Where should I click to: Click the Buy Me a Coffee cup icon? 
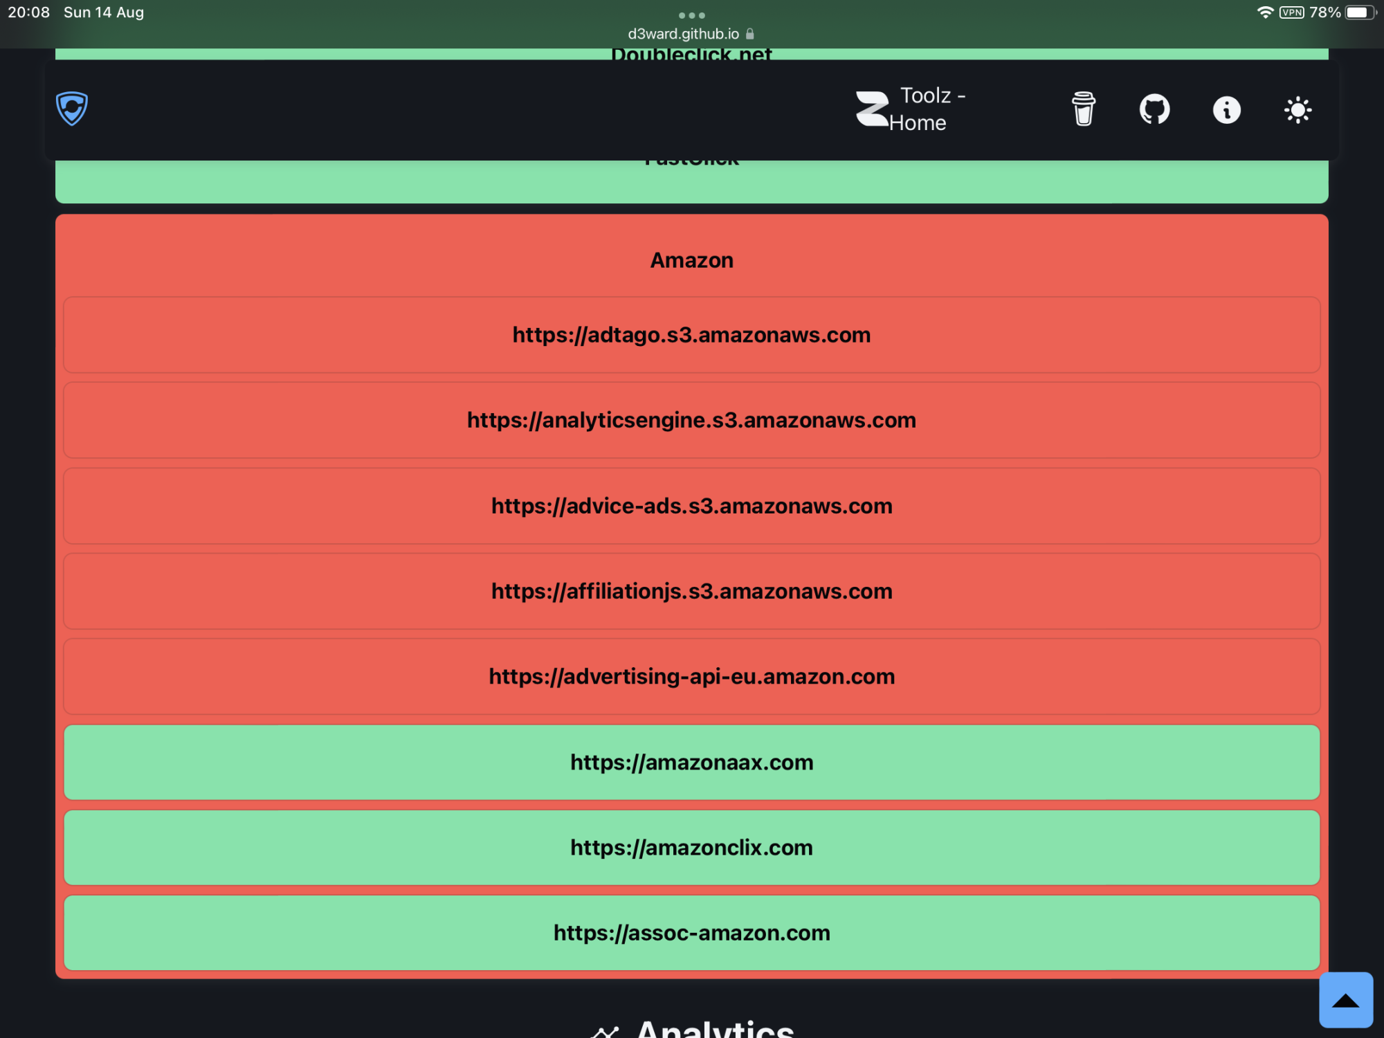pos(1083,109)
